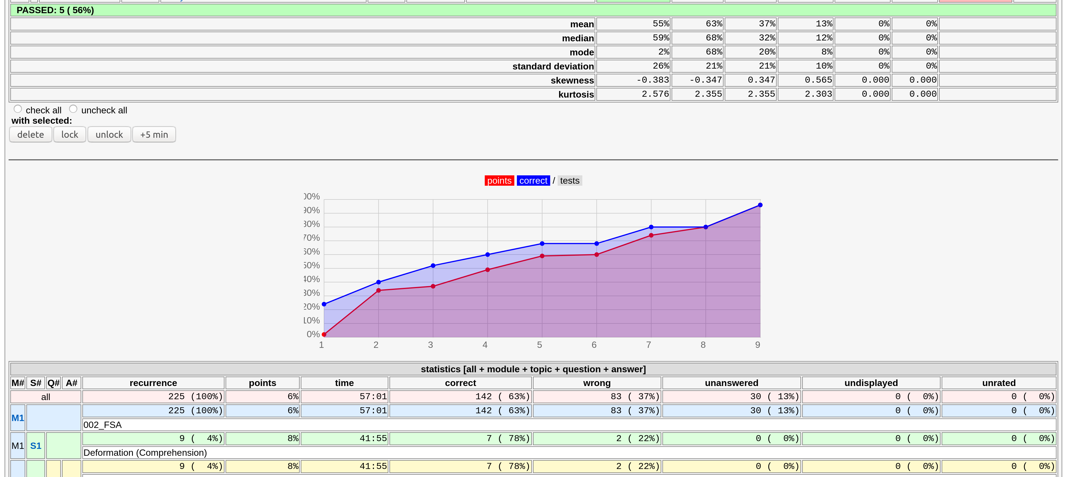The width and height of the screenshot is (1078, 477).
Task: Click the blue data point for test 9
Action: coord(760,205)
